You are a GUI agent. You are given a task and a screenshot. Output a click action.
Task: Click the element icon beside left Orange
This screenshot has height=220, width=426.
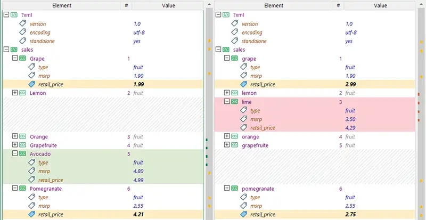22,136
